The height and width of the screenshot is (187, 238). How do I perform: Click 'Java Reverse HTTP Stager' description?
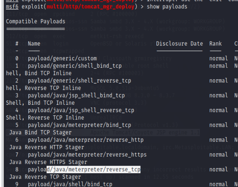click(47, 147)
